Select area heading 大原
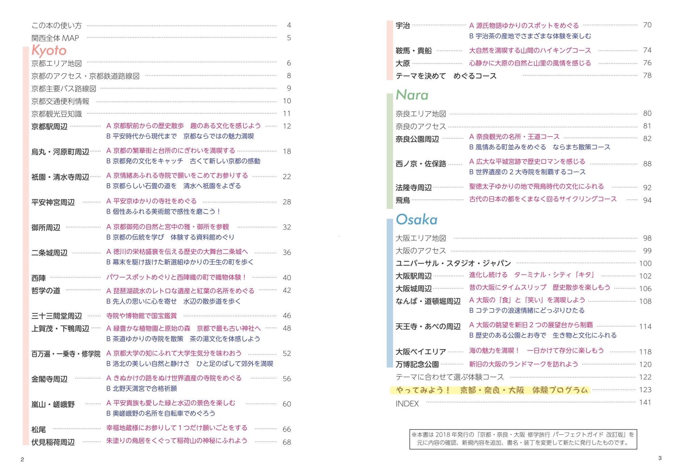Screen dimensions: 682x474 point(403,63)
